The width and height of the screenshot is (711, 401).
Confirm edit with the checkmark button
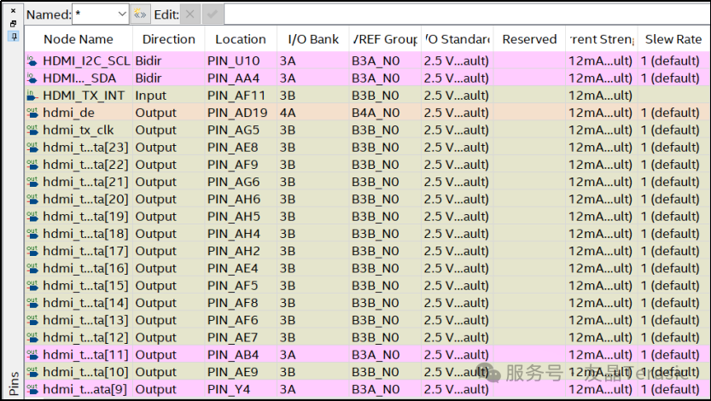coord(213,15)
